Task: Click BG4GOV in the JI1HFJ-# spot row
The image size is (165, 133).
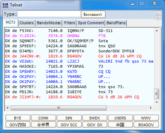Action: 74,97
